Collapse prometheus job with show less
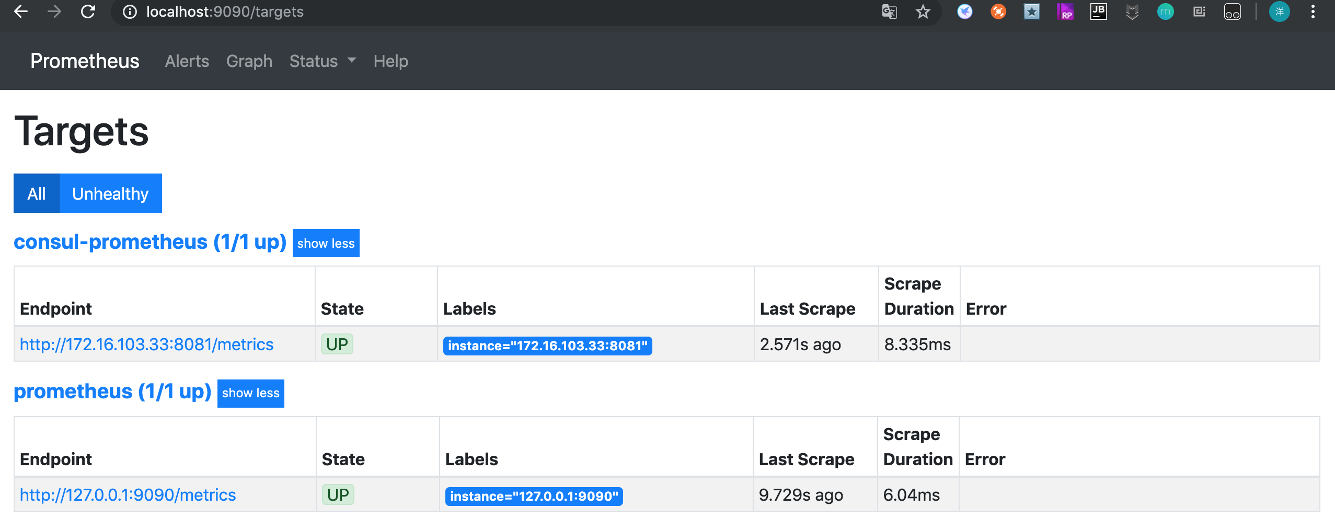 click(251, 393)
